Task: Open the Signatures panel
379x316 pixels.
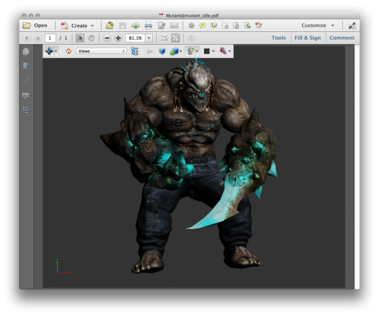Action: 26,95
